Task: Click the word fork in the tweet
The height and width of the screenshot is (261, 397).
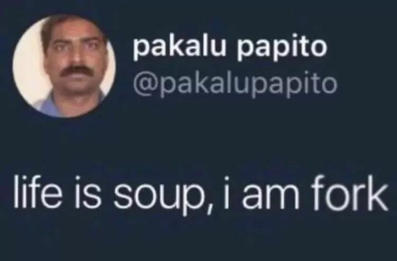Action: click(x=350, y=193)
